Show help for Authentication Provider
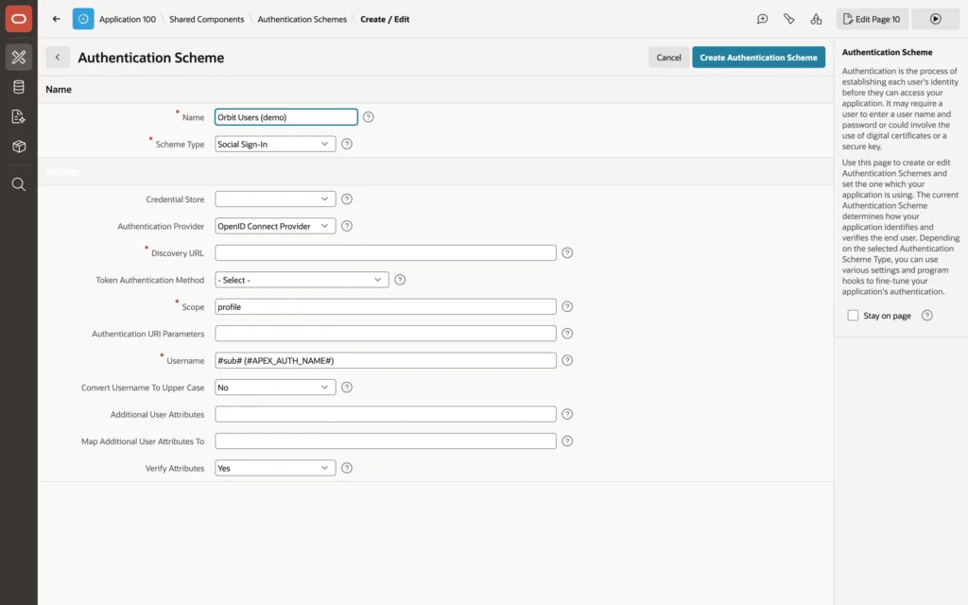 [x=347, y=226]
